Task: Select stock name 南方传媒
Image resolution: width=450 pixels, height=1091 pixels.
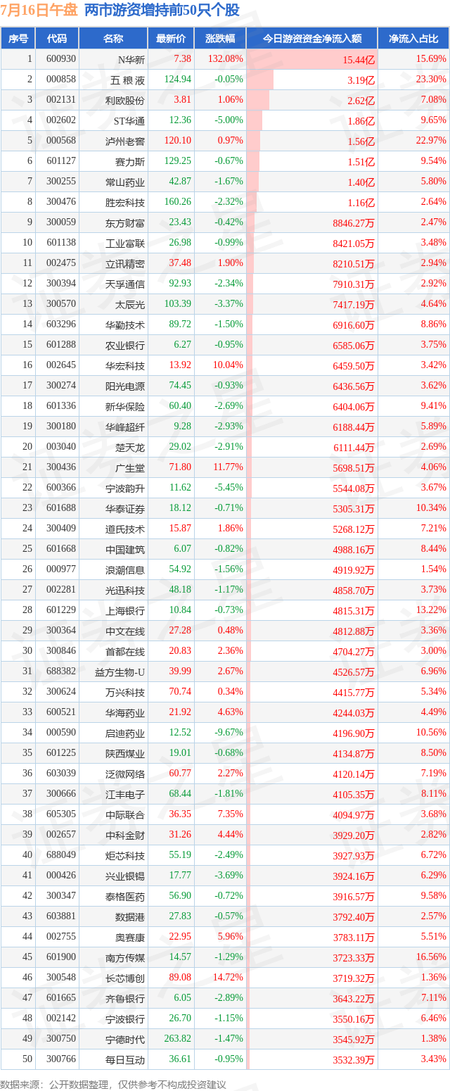Action: [125, 957]
